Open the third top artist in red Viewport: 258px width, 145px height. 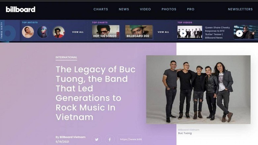pyautogui.click(x=59, y=32)
